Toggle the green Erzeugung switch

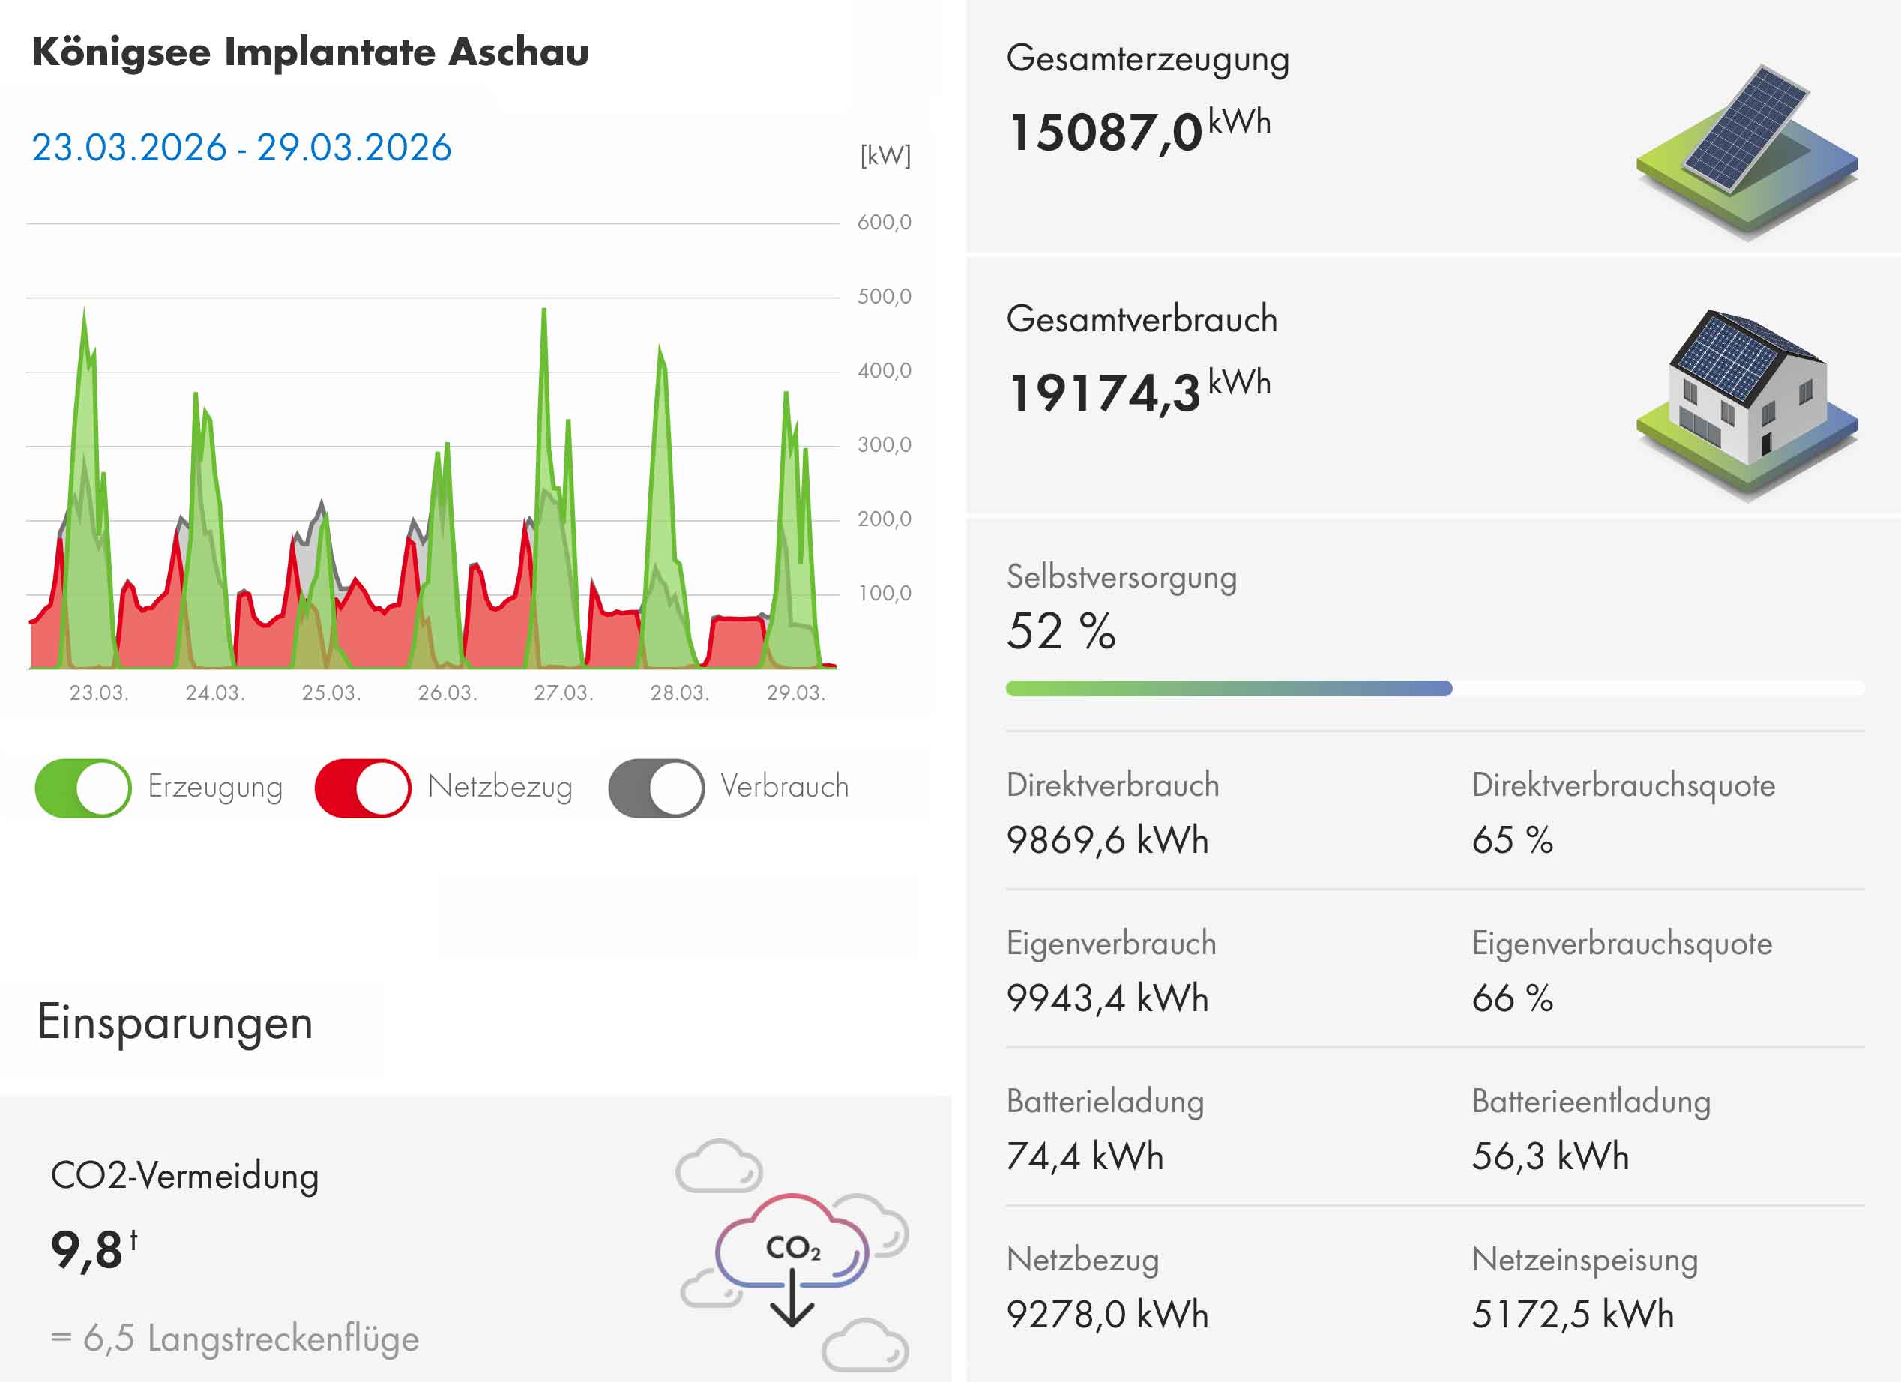tap(83, 788)
